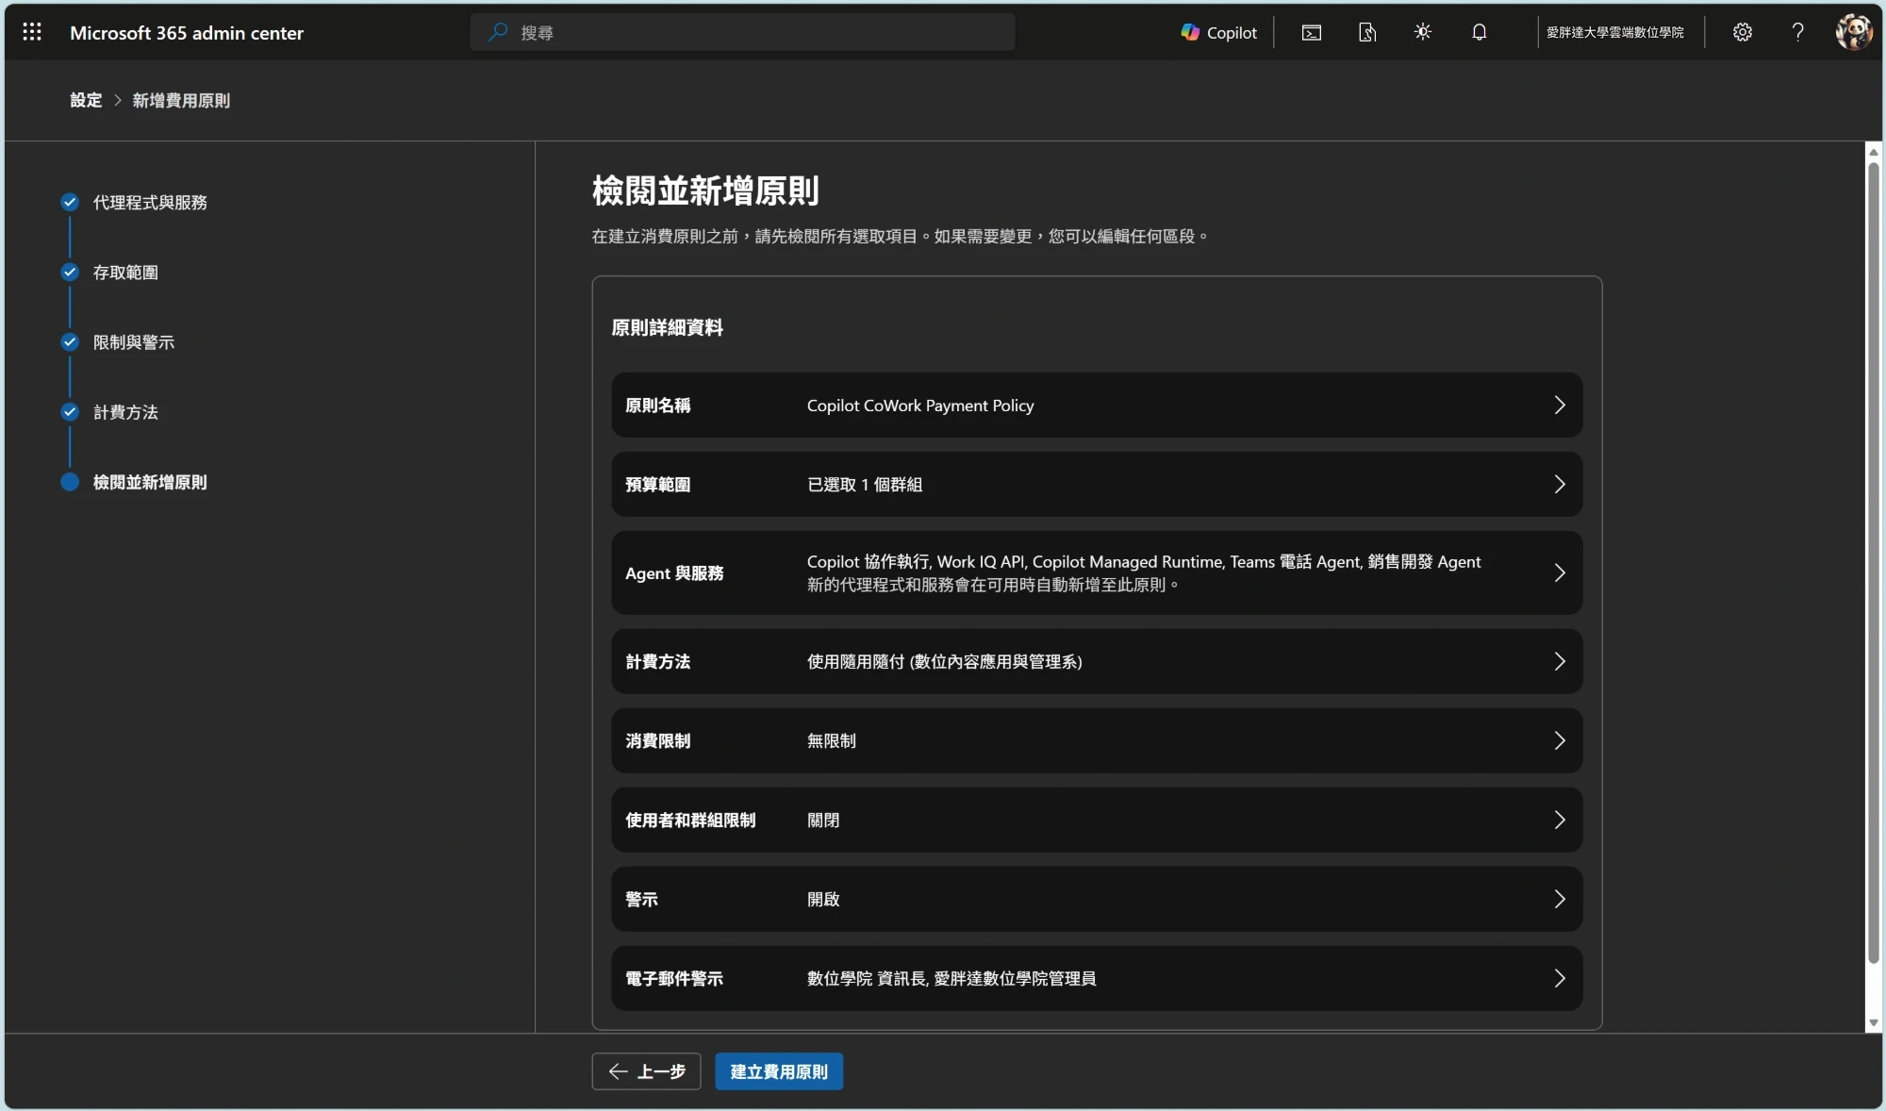Screen dimensions: 1886x1111
Task: Open the 設定 breadcrumb link
Action: pyautogui.click(x=86, y=100)
